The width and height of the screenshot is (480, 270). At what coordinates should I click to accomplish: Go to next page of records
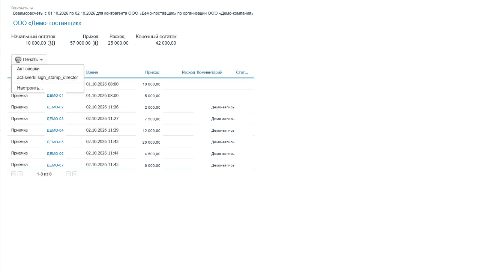tap(68, 174)
